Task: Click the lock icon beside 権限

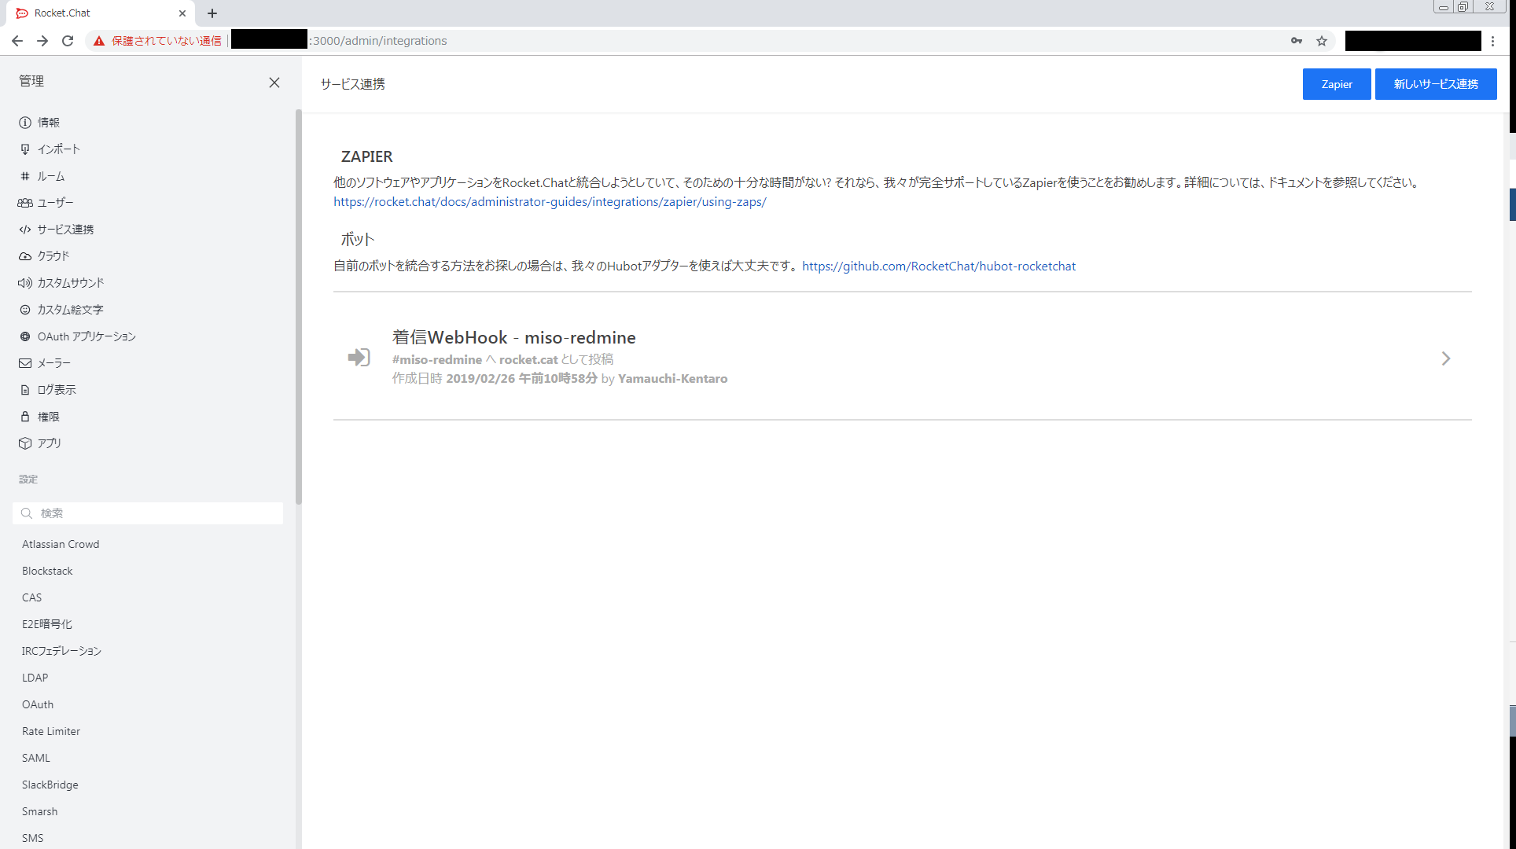Action: 25,417
